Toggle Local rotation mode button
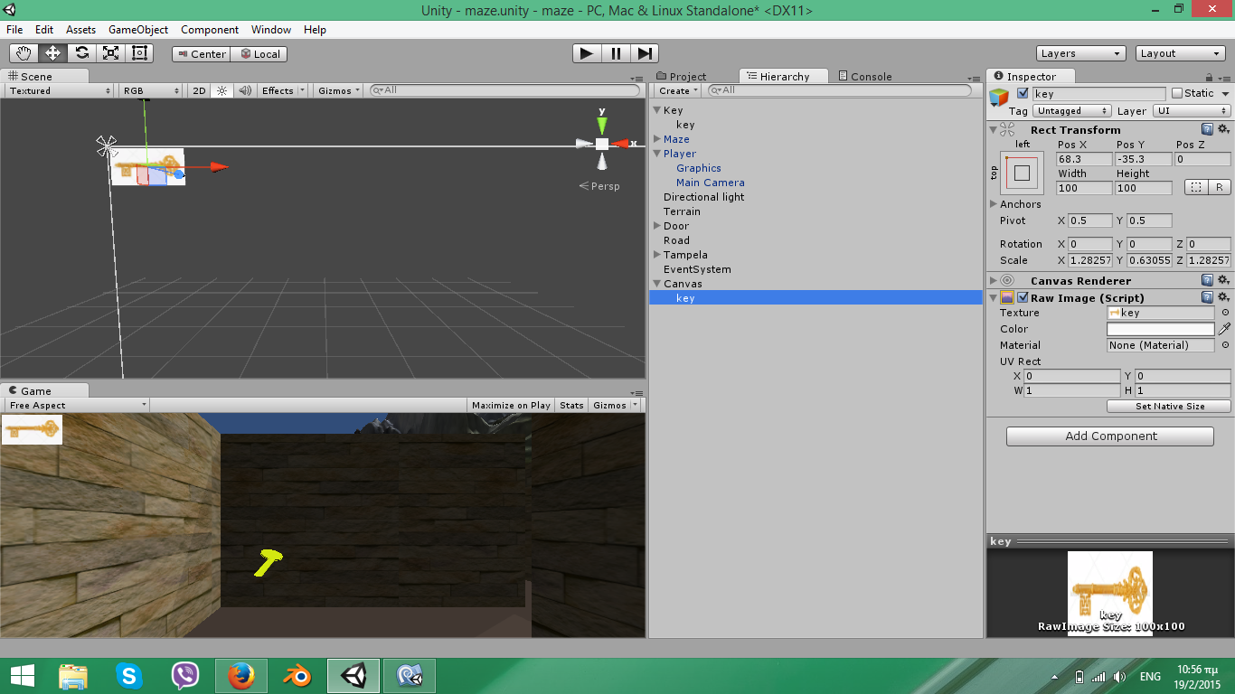Image resolution: width=1235 pixels, height=694 pixels. point(259,54)
